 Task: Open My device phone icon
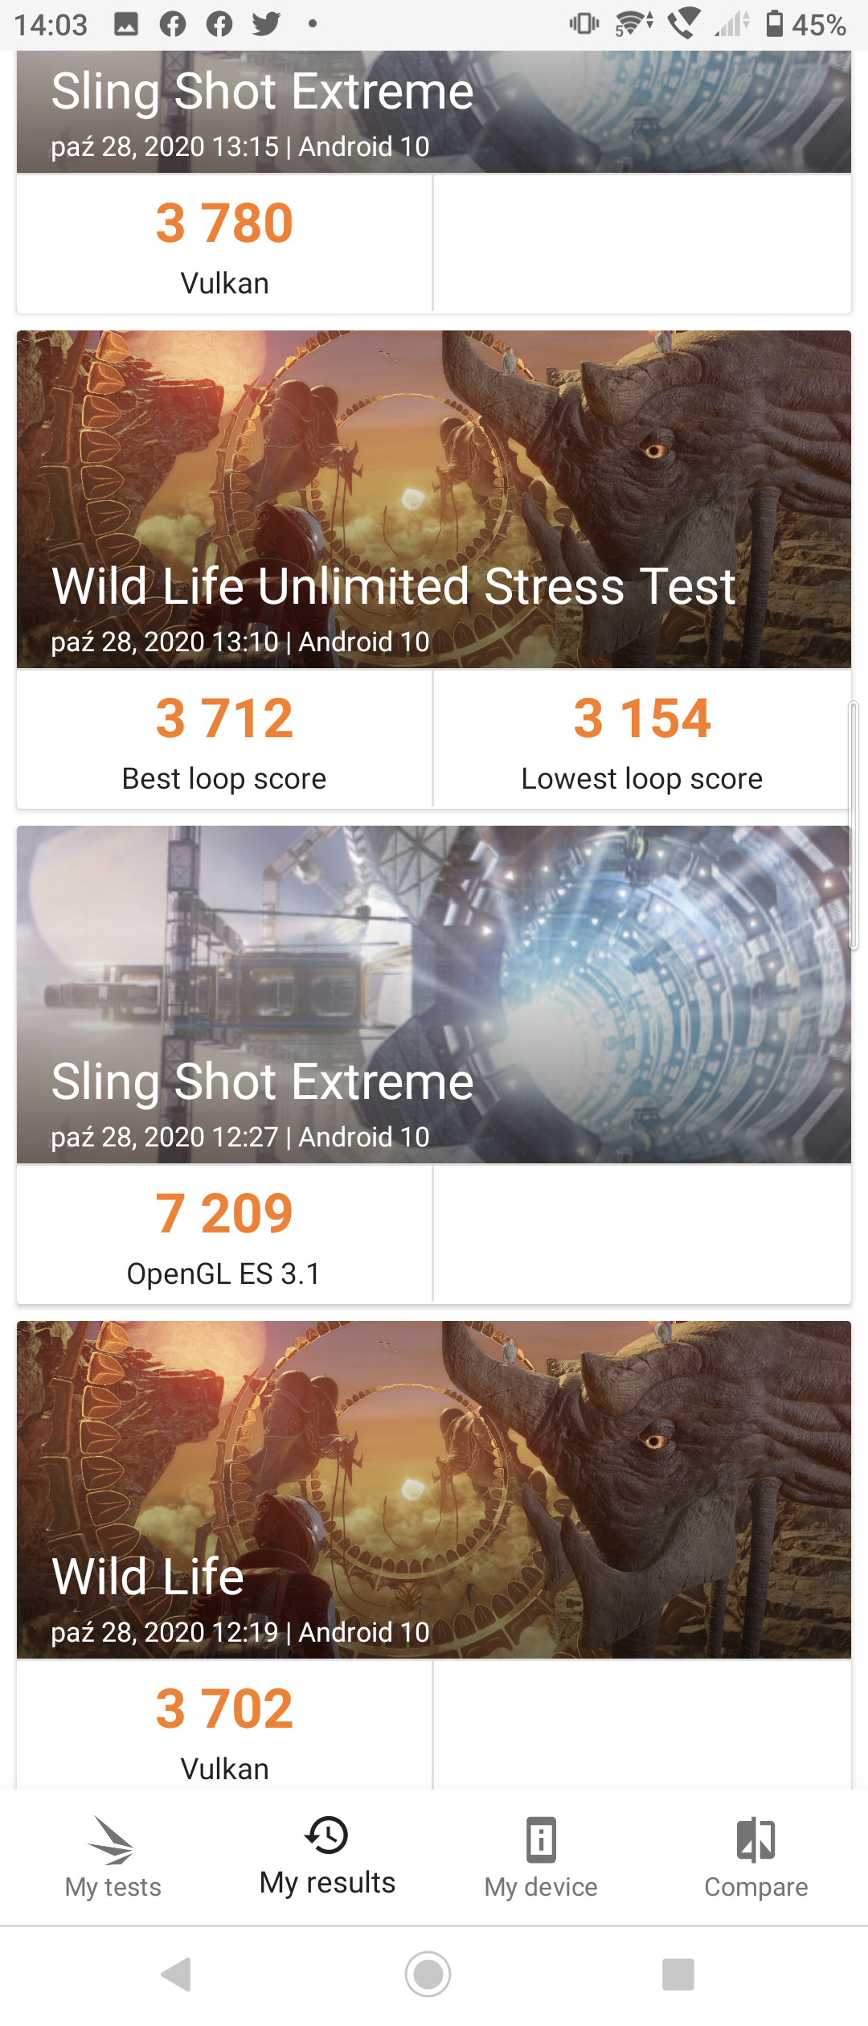coord(541,1839)
